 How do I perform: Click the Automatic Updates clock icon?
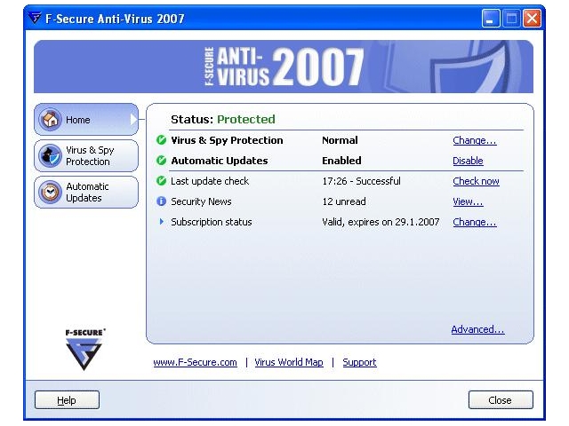[x=50, y=193]
